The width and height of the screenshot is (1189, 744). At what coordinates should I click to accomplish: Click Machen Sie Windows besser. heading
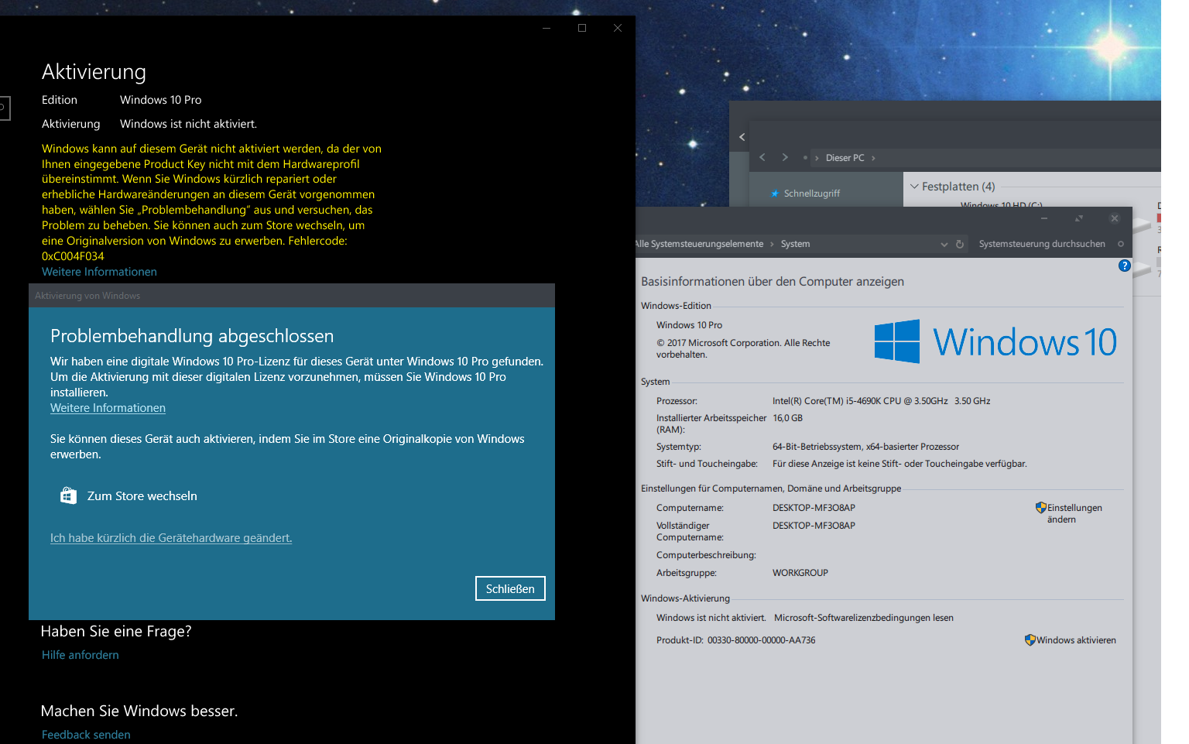coord(139,711)
